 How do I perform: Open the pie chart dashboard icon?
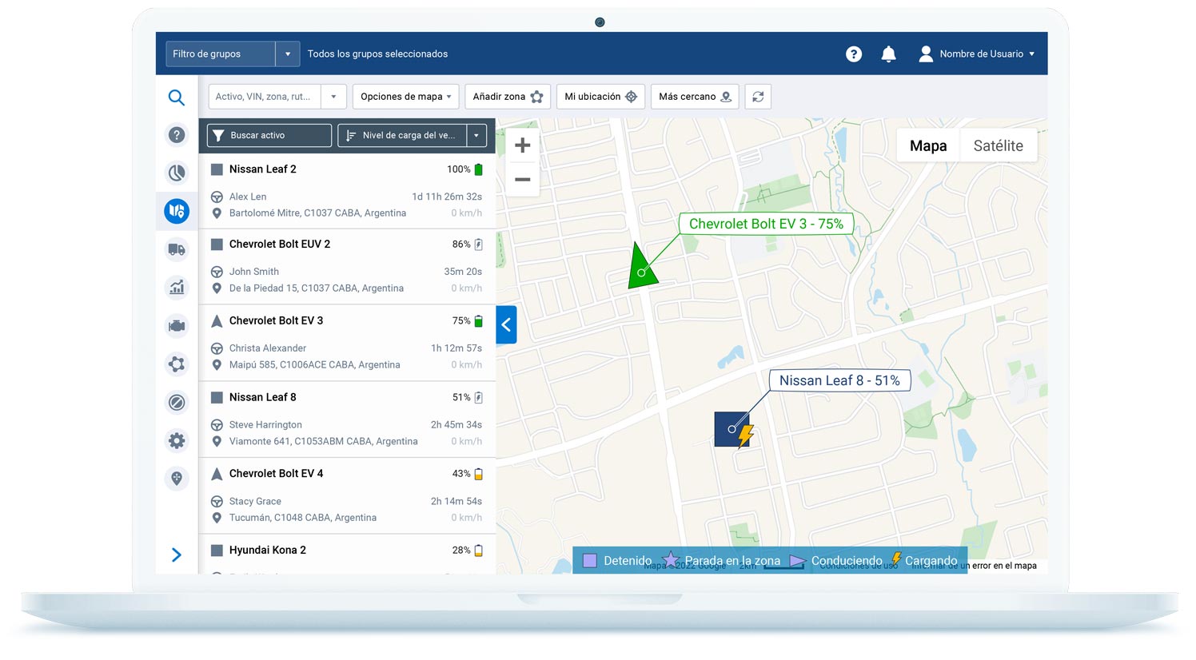pyautogui.click(x=177, y=173)
